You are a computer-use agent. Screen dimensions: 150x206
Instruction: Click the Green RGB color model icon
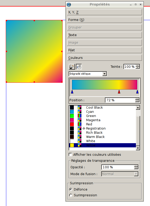(80, 116)
